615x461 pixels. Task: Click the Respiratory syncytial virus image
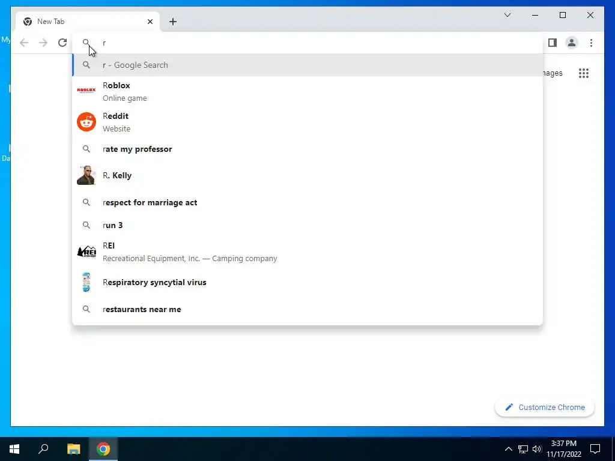point(86,282)
